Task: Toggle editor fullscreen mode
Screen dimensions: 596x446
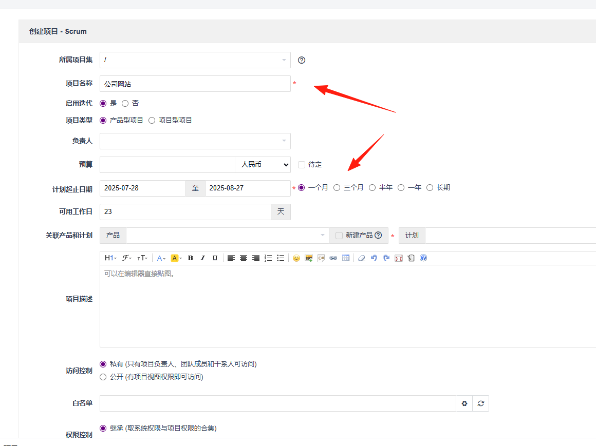Action: [398, 258]
